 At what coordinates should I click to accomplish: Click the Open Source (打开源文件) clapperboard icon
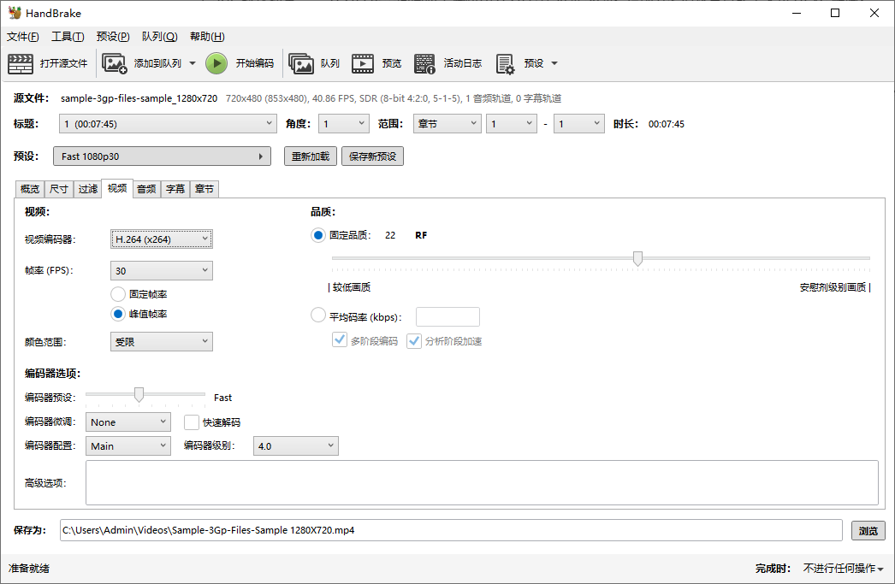coord(21,63)
